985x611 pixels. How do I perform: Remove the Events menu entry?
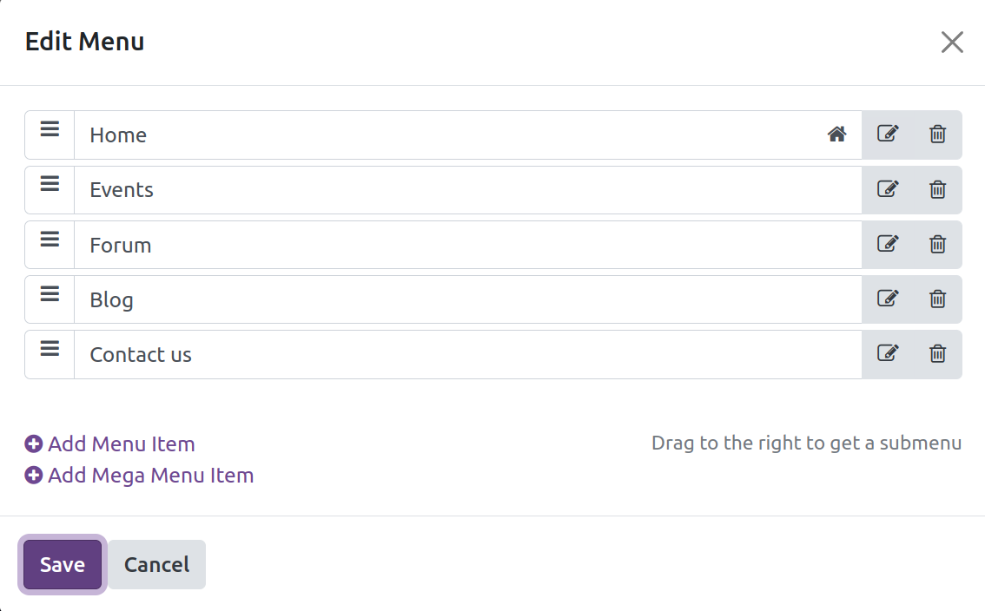click(938, 189)
